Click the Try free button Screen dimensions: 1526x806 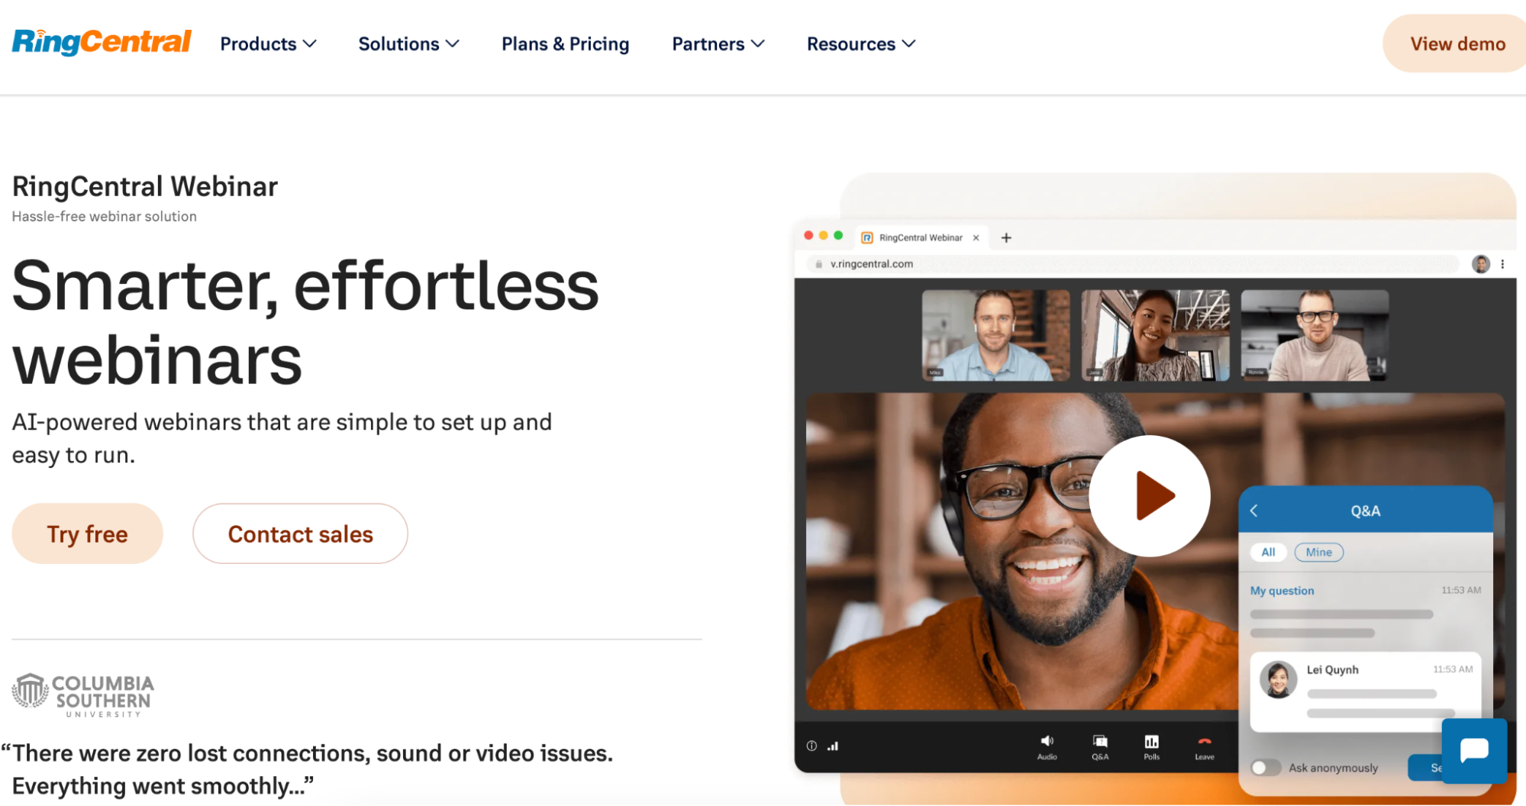pos(87,534)
